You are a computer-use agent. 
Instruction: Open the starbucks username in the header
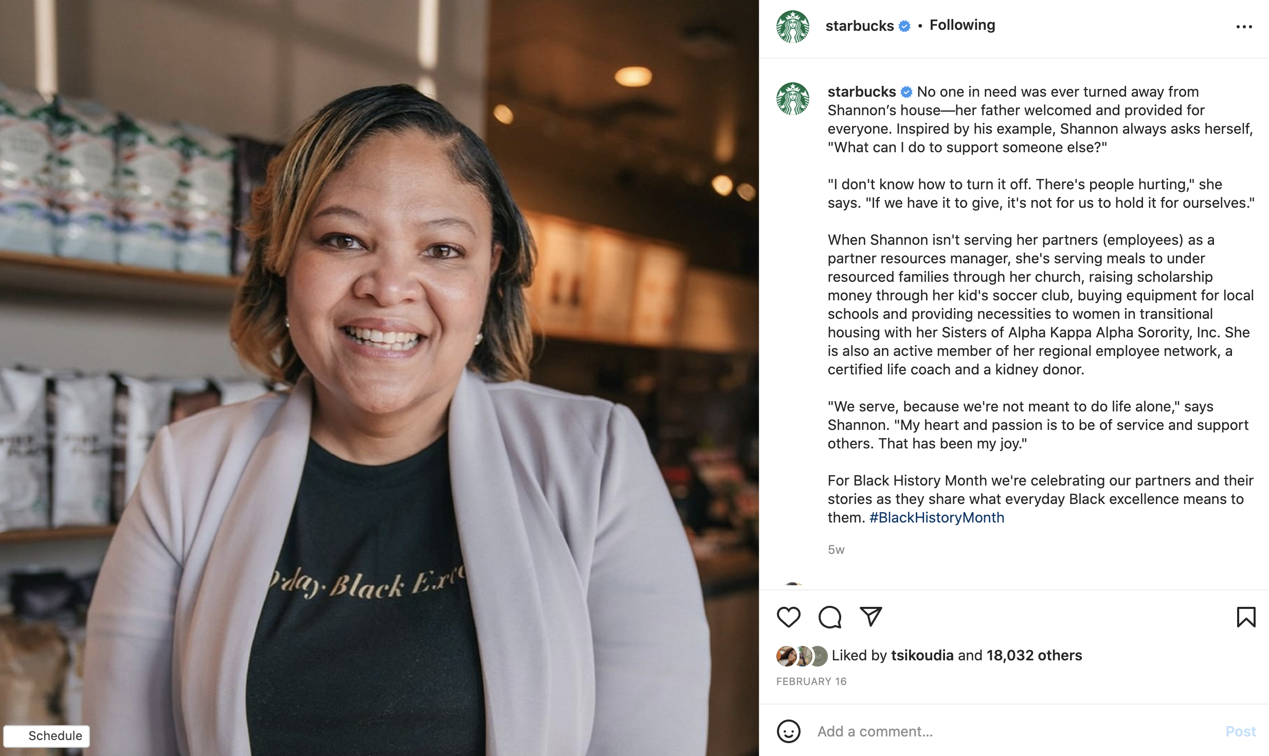859,26
